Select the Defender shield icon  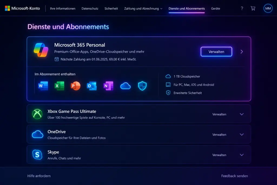click(142, 86)
